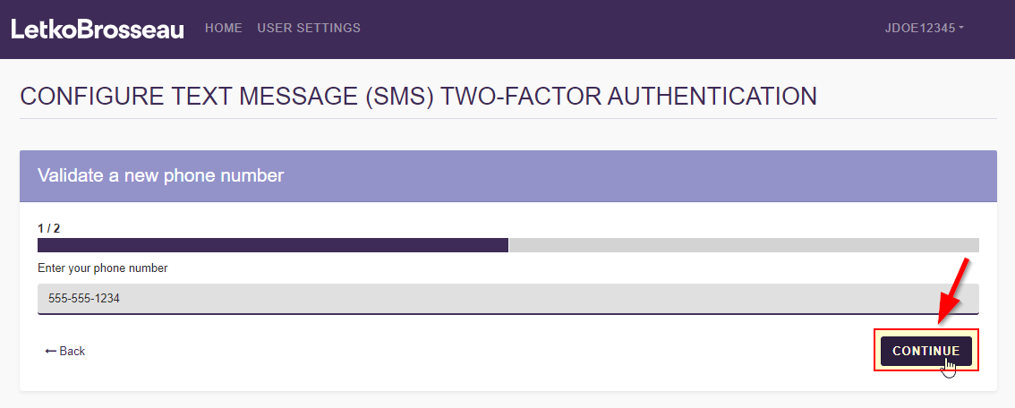Click the "Enter your phone number" label
Viewport: 1015px width, 408px height.
pos(103,268)
